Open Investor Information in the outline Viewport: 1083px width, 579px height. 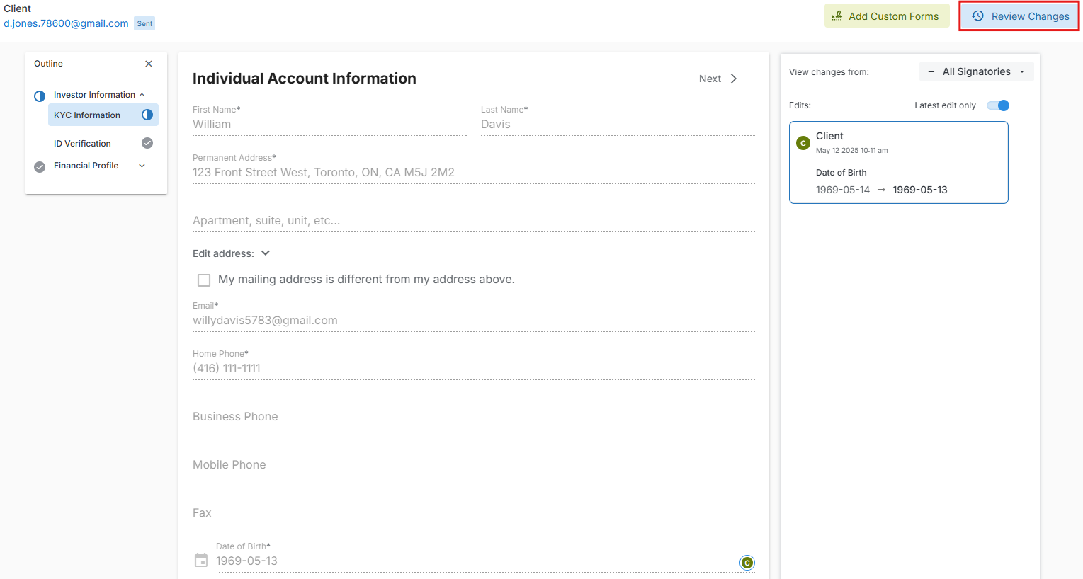(x=94, y=95)
